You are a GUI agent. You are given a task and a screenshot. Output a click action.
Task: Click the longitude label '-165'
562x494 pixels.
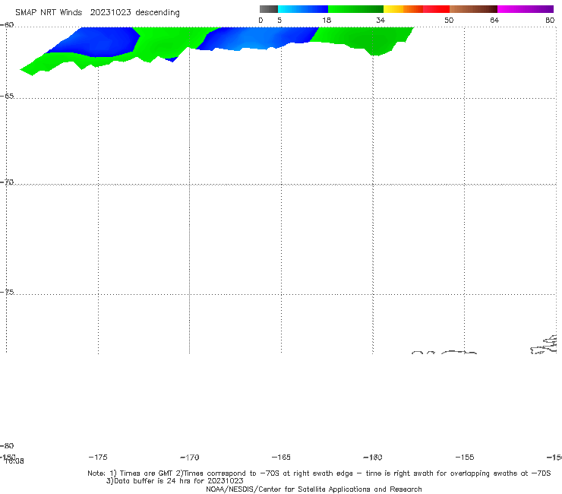click(x=281, y=457)
